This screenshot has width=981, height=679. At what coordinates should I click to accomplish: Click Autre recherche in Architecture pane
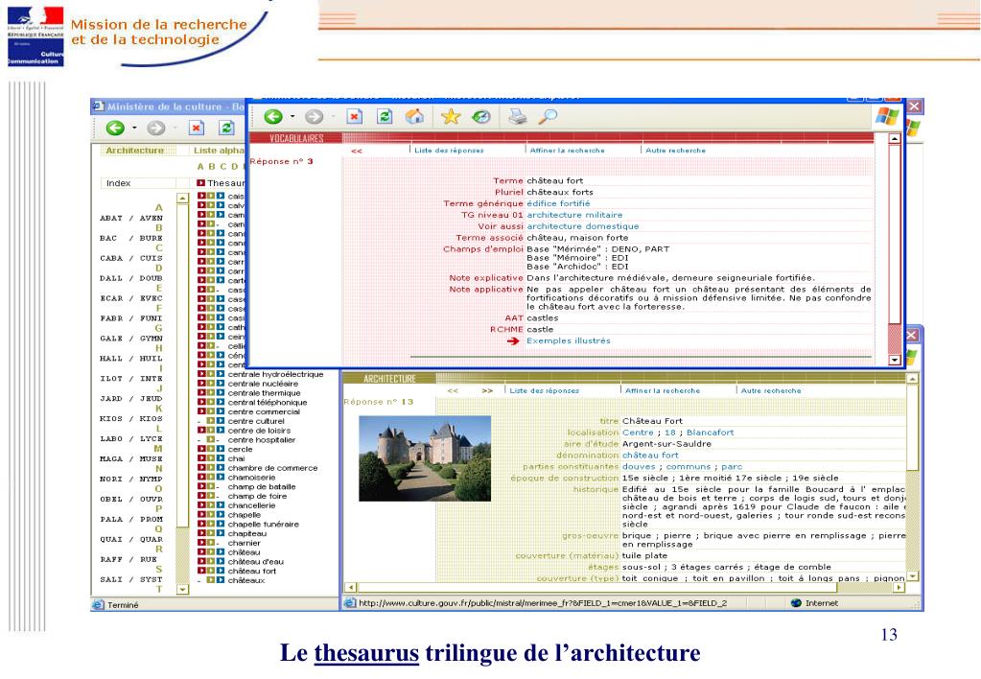[x=771, y=390]
